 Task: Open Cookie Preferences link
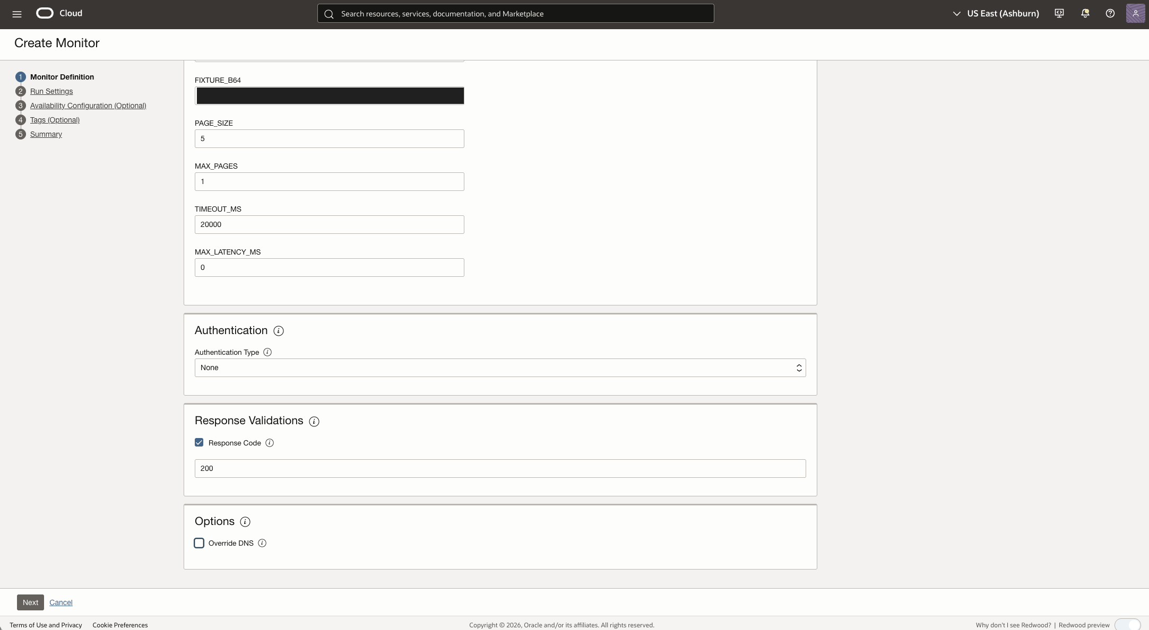(120, 625)
